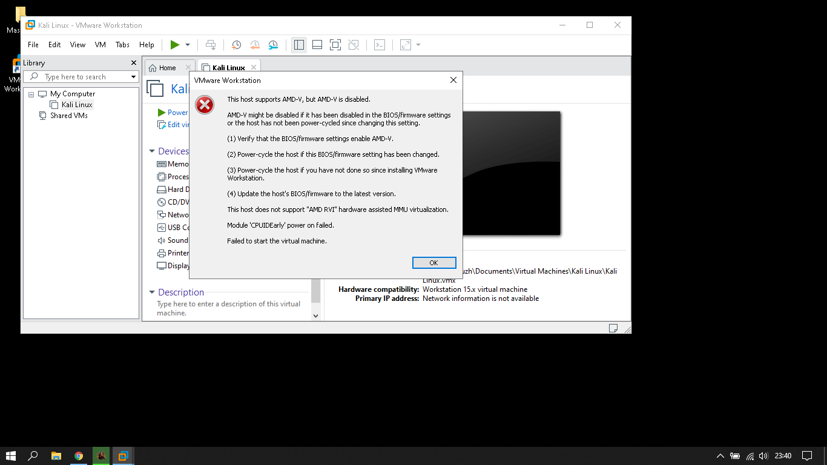The width and height of the screenshot is (827, 465).
Task: Open the File menu
Action: pyautogui.click(x=33, y=45)
